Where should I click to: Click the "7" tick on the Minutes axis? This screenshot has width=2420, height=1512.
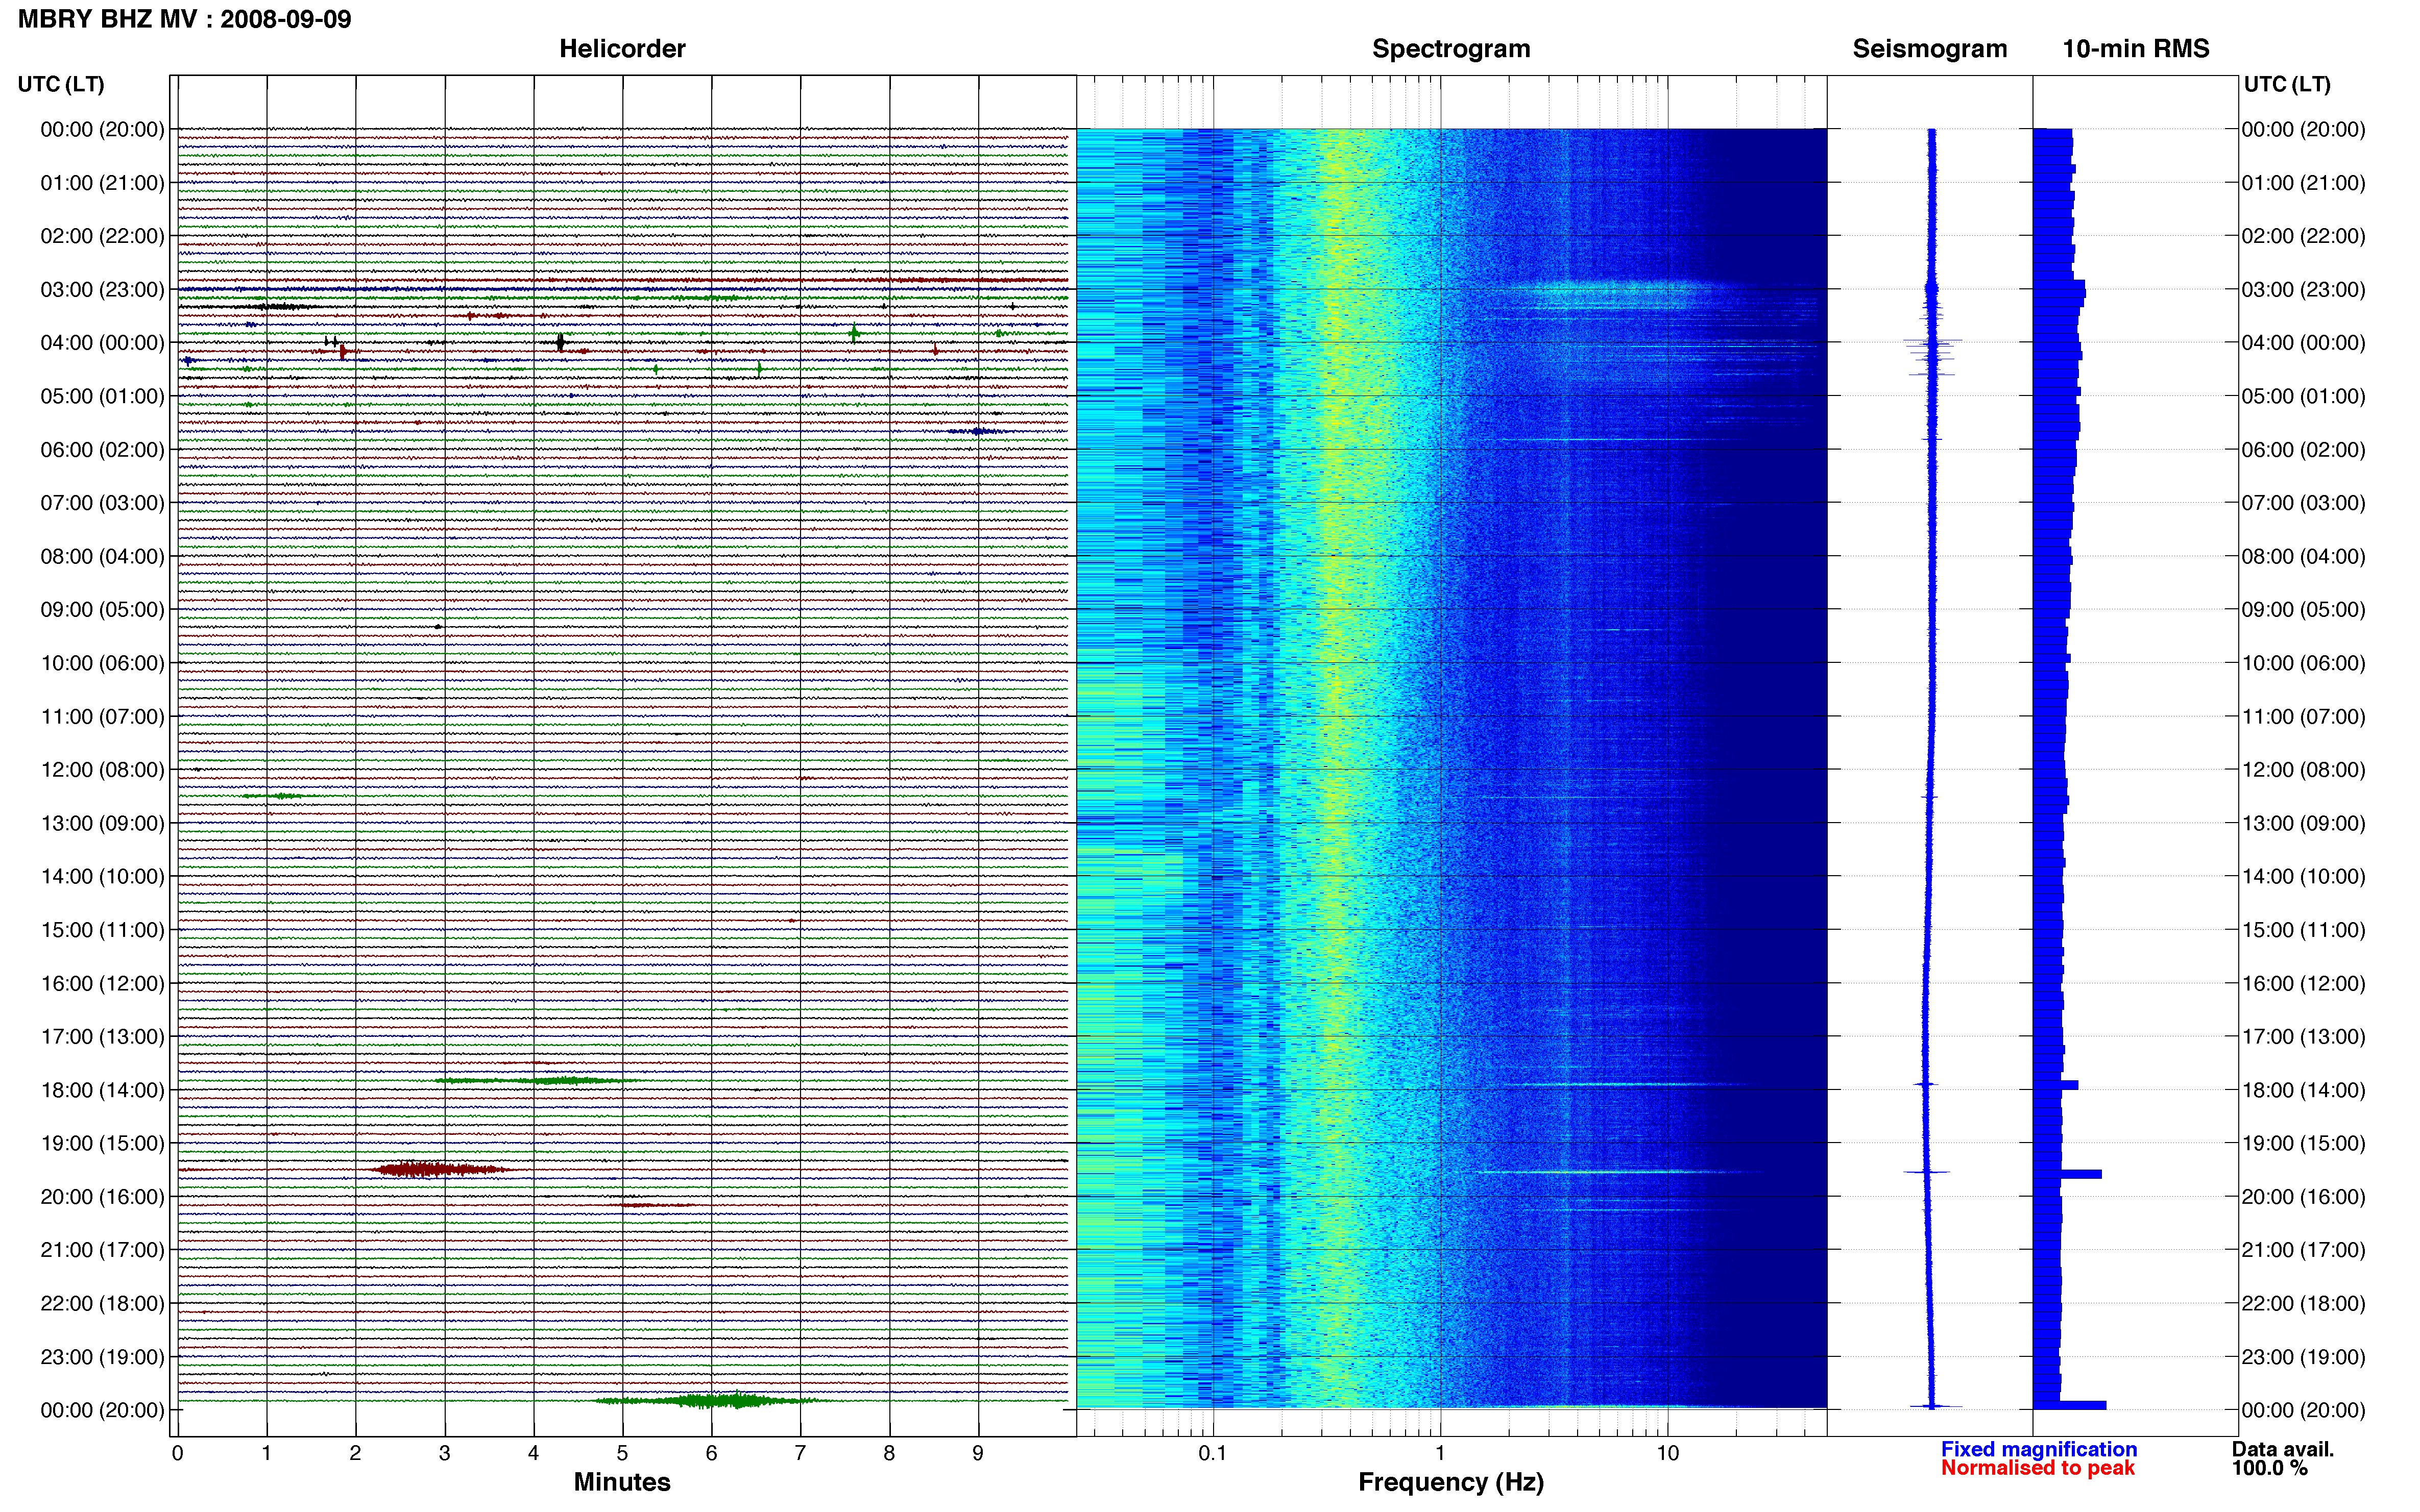point(801,1453)
